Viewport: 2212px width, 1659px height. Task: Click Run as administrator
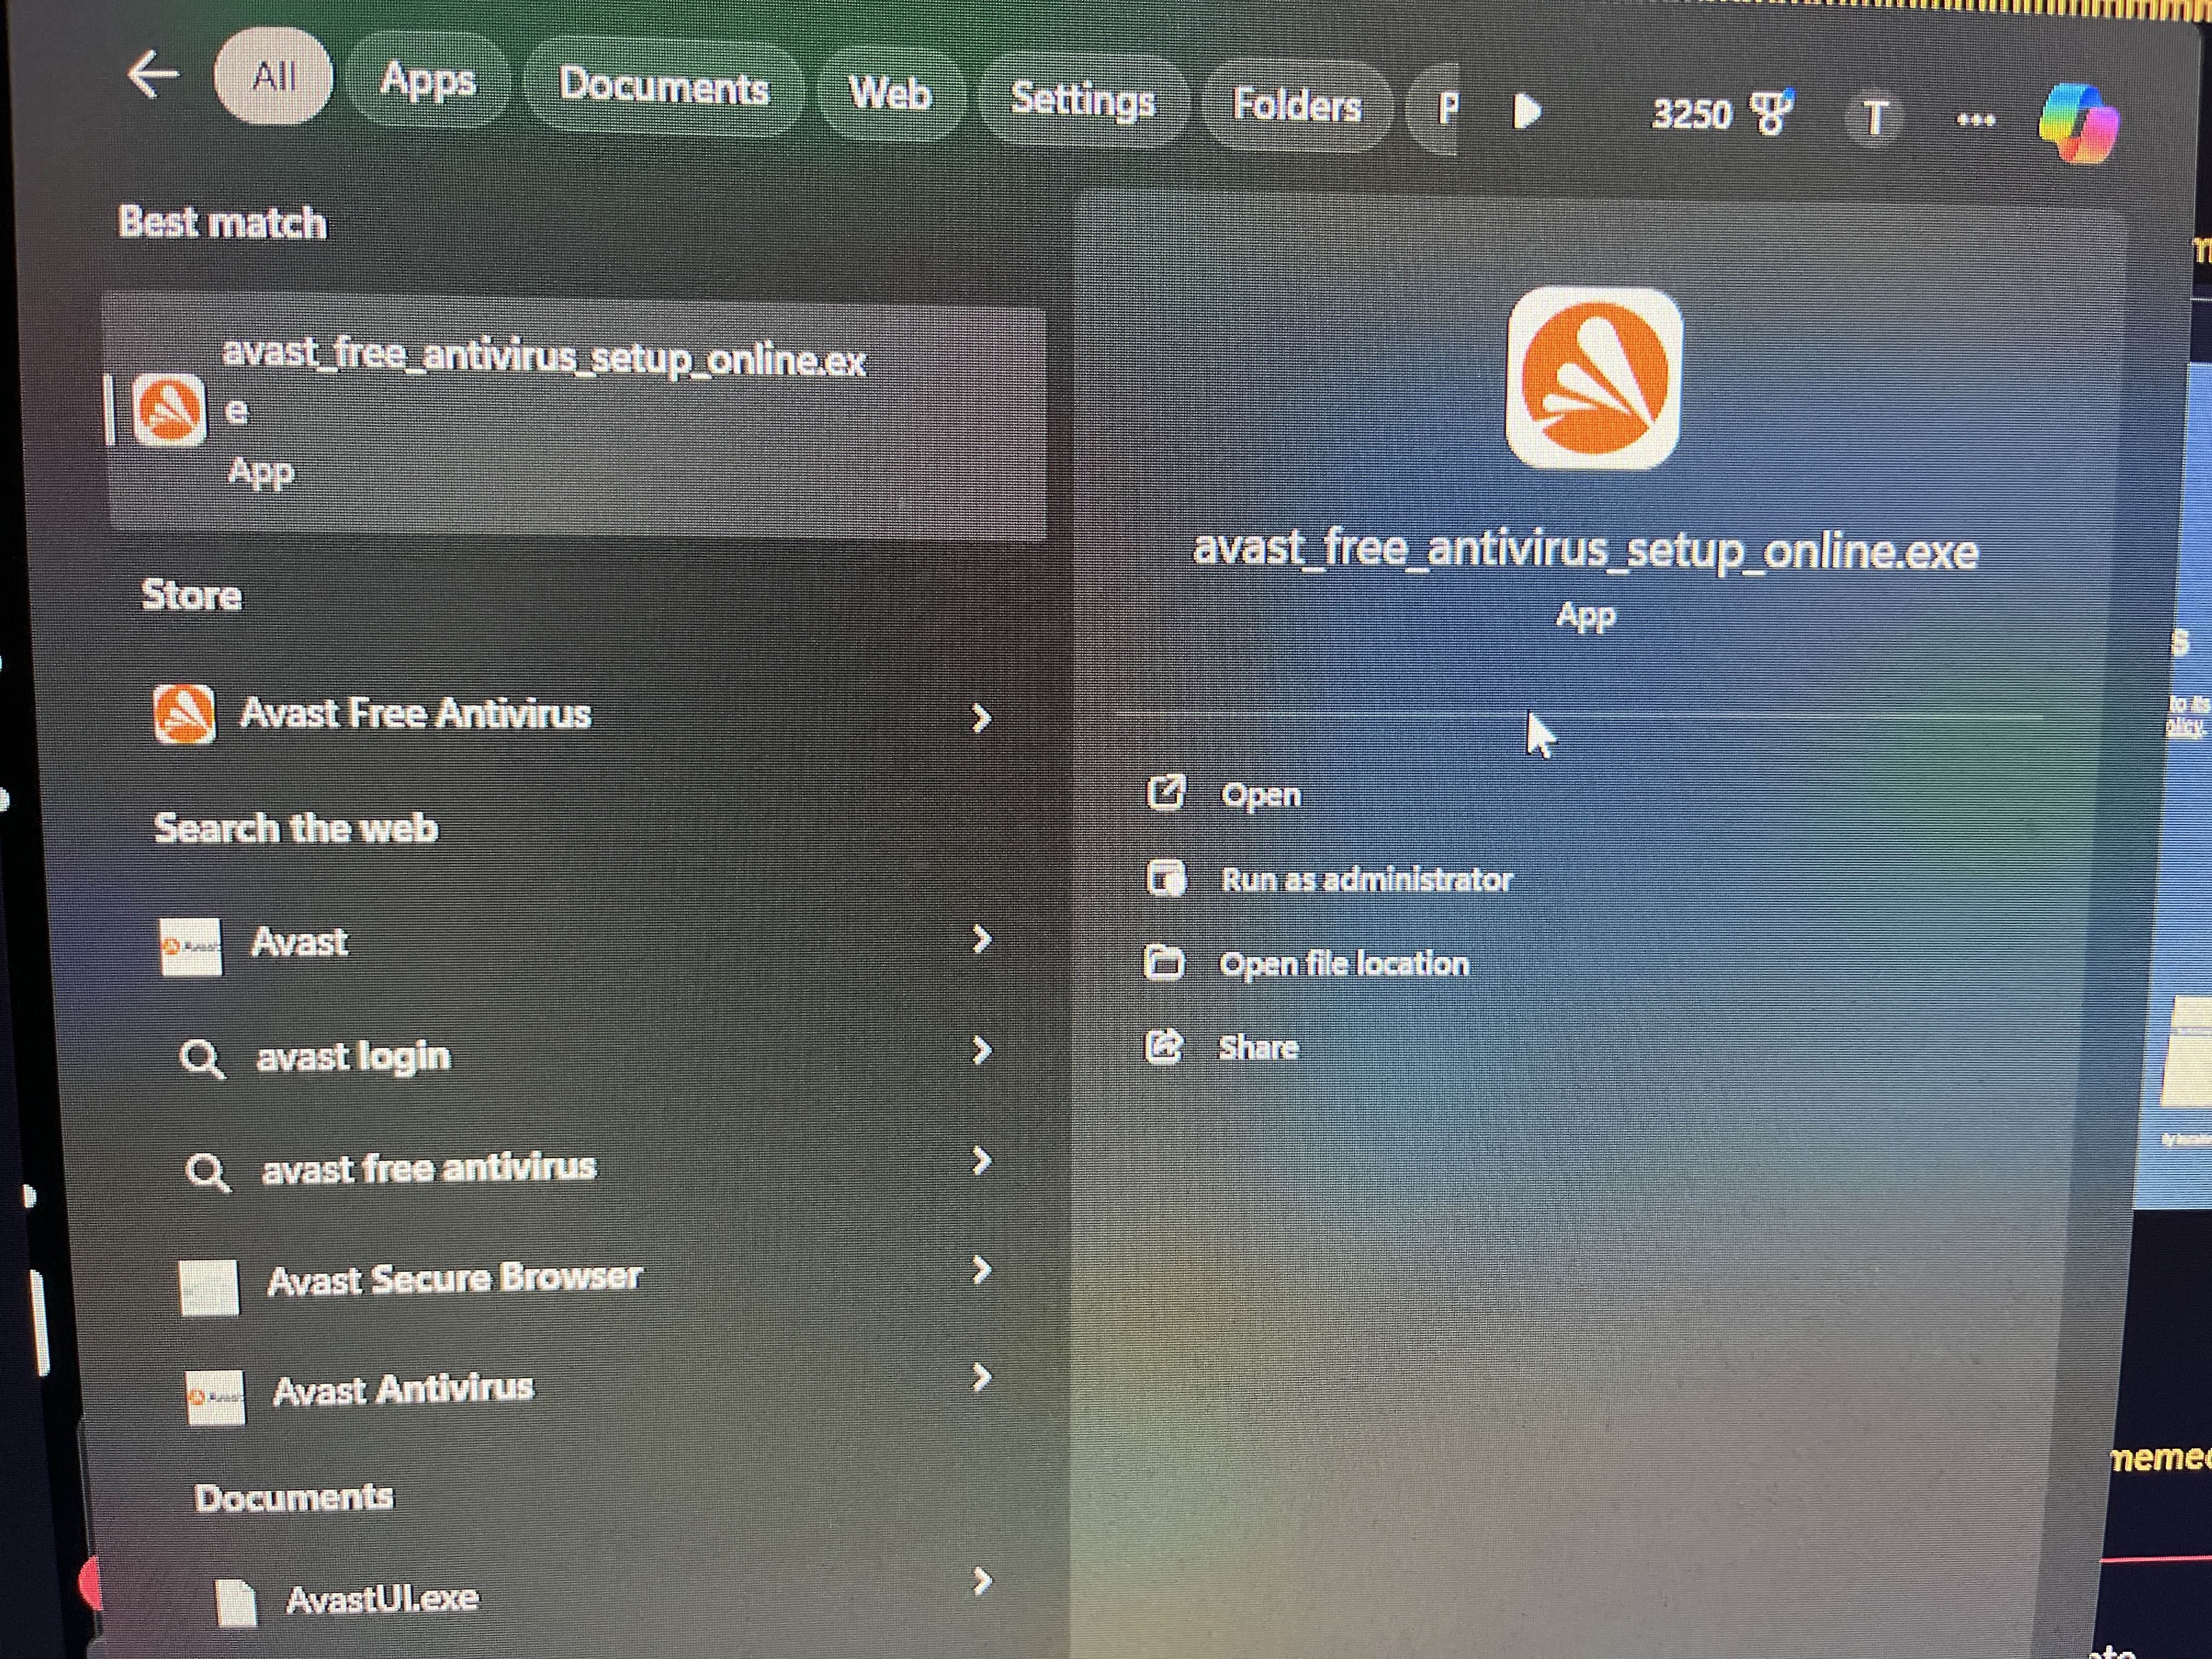pos(1366,880)
